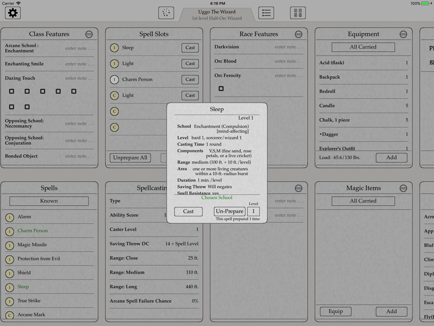Click the Equipment panel header icon

click(x=403, y=34)
